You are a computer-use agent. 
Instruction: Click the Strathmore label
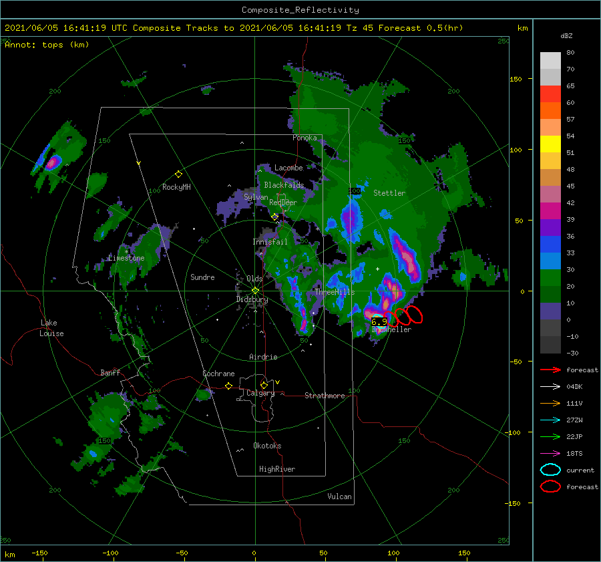coord(325,396)
